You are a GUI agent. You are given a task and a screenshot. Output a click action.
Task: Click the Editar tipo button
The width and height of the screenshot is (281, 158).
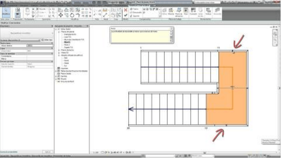click(47, 40)
